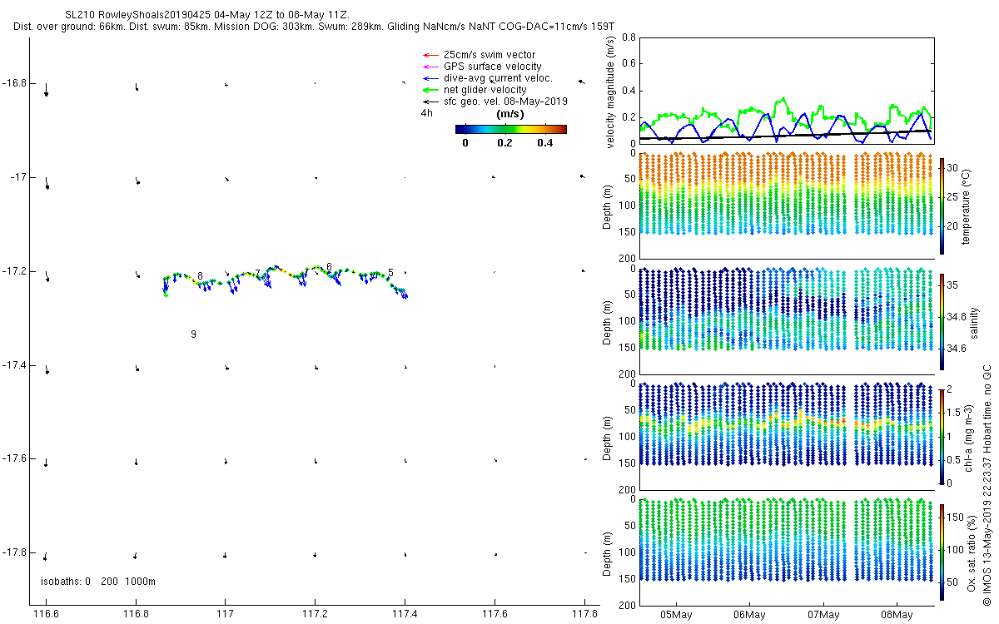Click the velocity (m/s) horizontal colorbar
This screenshot has height=624, width=999.
(x=511, y=129)
